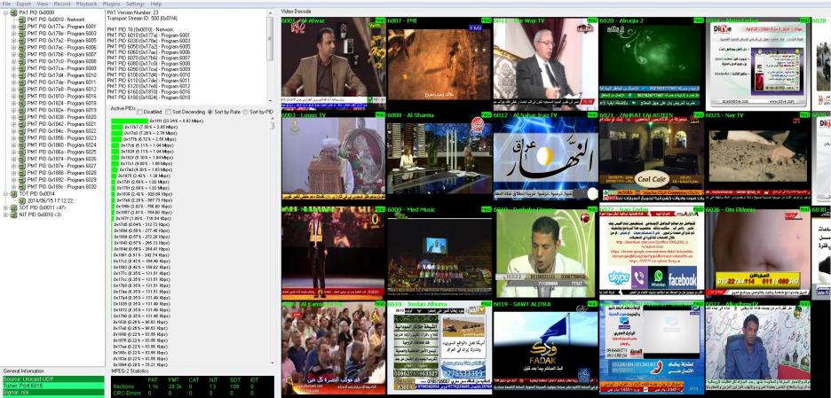Click the table icon for Program 6012
Viewport: 831px width, 398px height.
(x=21, y=89)
